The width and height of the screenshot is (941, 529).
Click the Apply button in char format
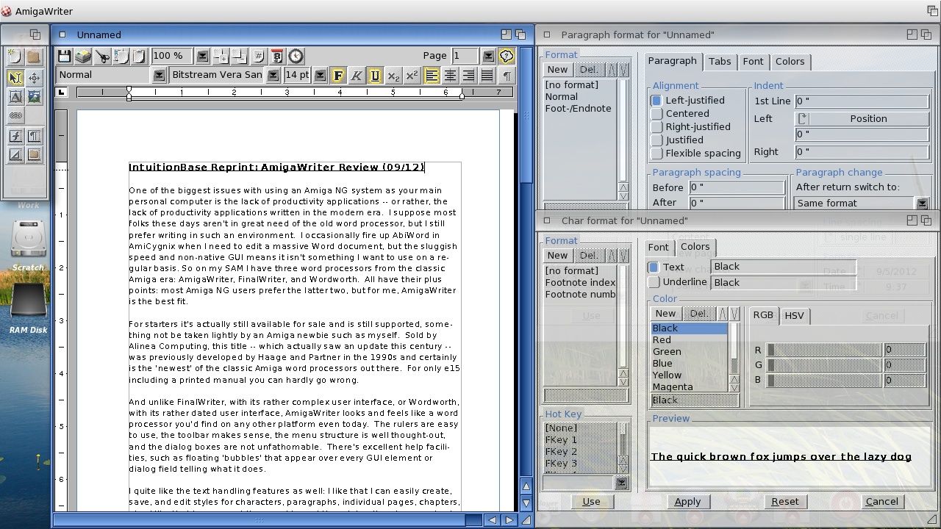click(687, 501)
